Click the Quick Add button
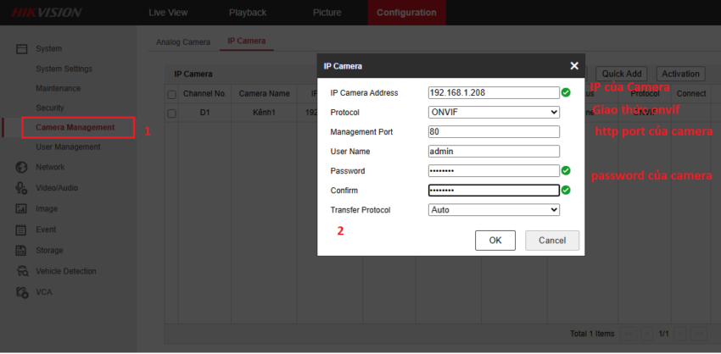This screenshot has height=354, width=721. (622, 74)
